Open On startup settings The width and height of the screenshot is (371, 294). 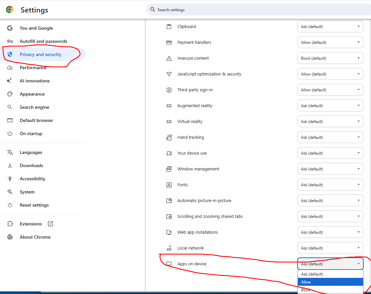click(31, 133)
